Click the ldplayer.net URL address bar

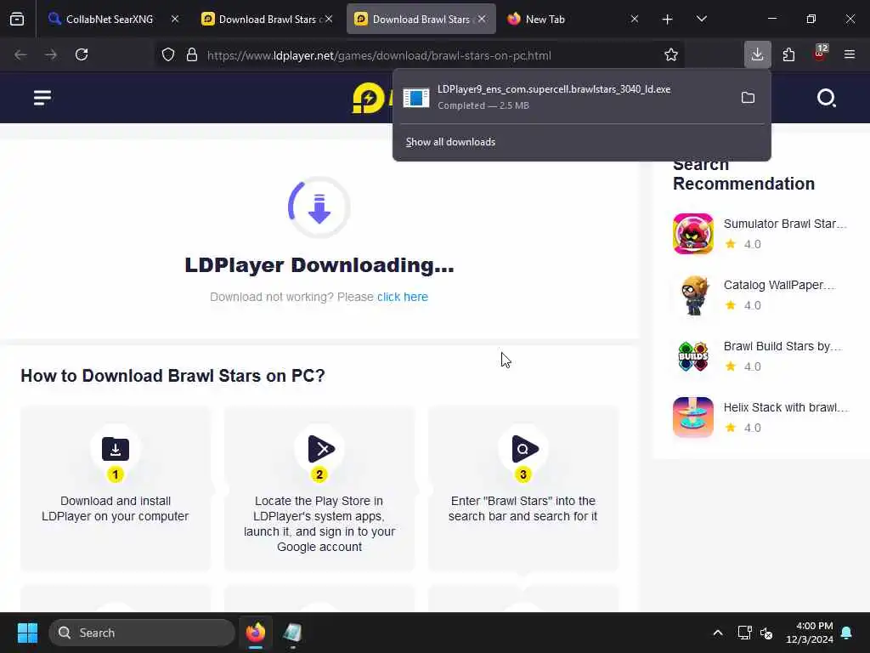[x=379, y=55]
